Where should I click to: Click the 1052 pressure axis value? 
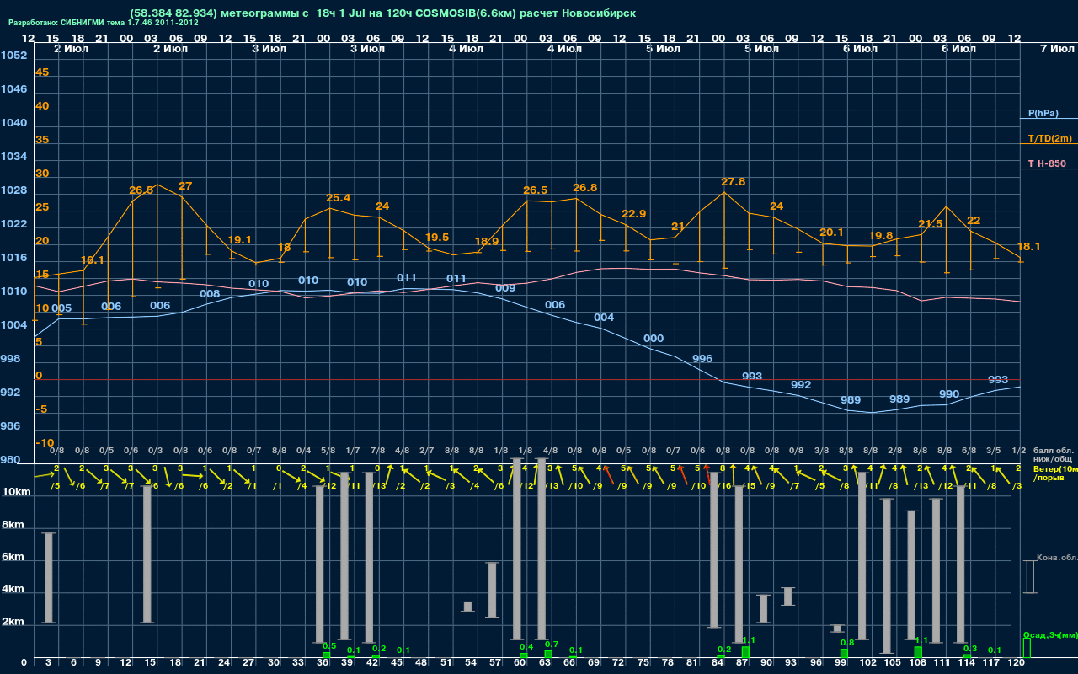13,55
